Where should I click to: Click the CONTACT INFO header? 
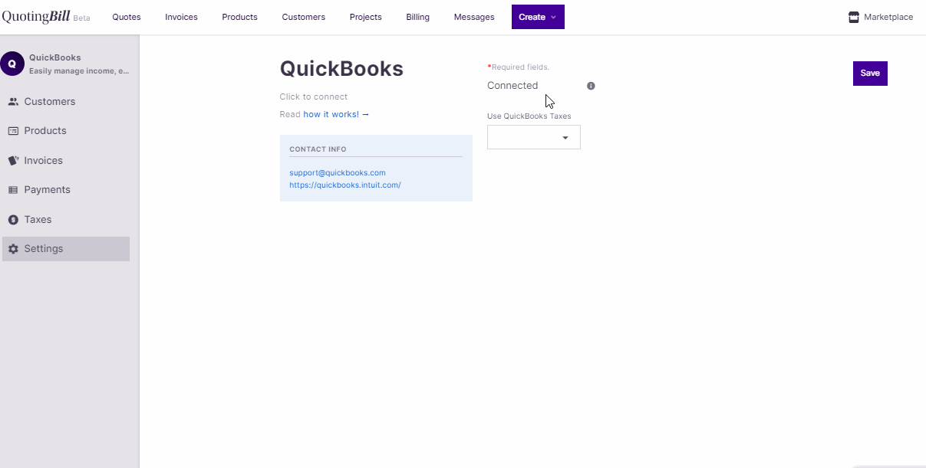[x=318, y=149]
